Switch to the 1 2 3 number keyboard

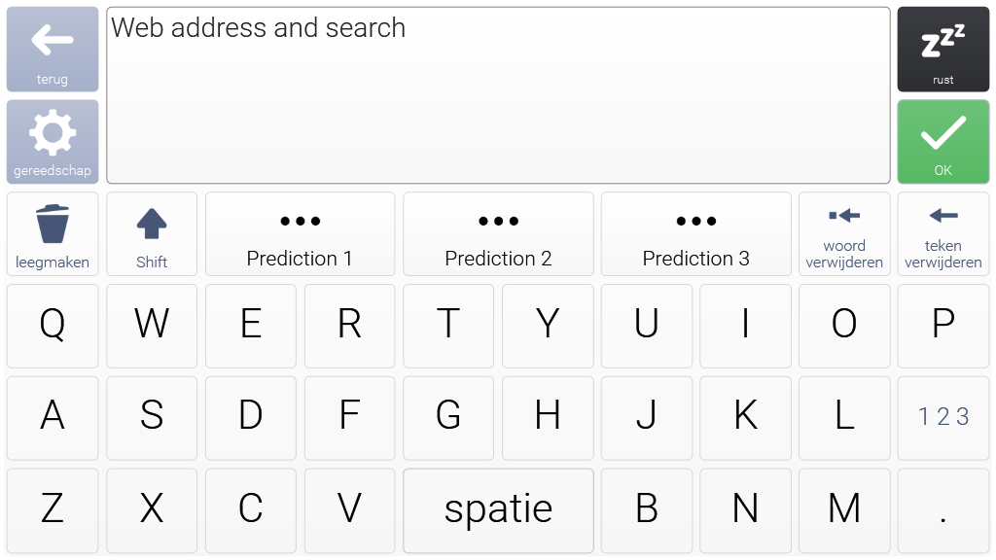coord(943,418)
